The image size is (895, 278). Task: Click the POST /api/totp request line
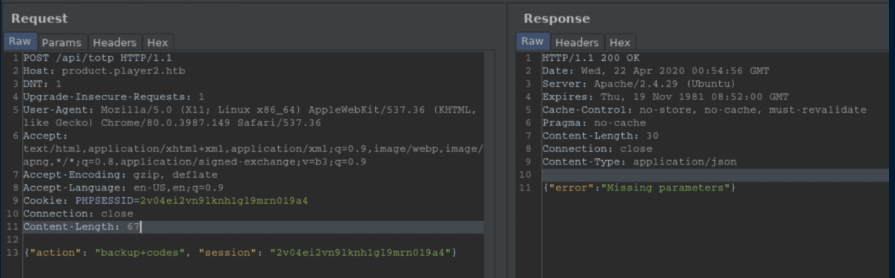tap(98, 58)
